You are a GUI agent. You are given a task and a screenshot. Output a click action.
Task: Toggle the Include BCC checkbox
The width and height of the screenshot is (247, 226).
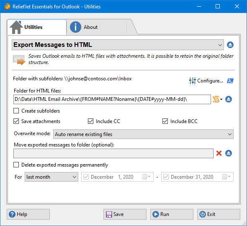click(x=165, y=121)
